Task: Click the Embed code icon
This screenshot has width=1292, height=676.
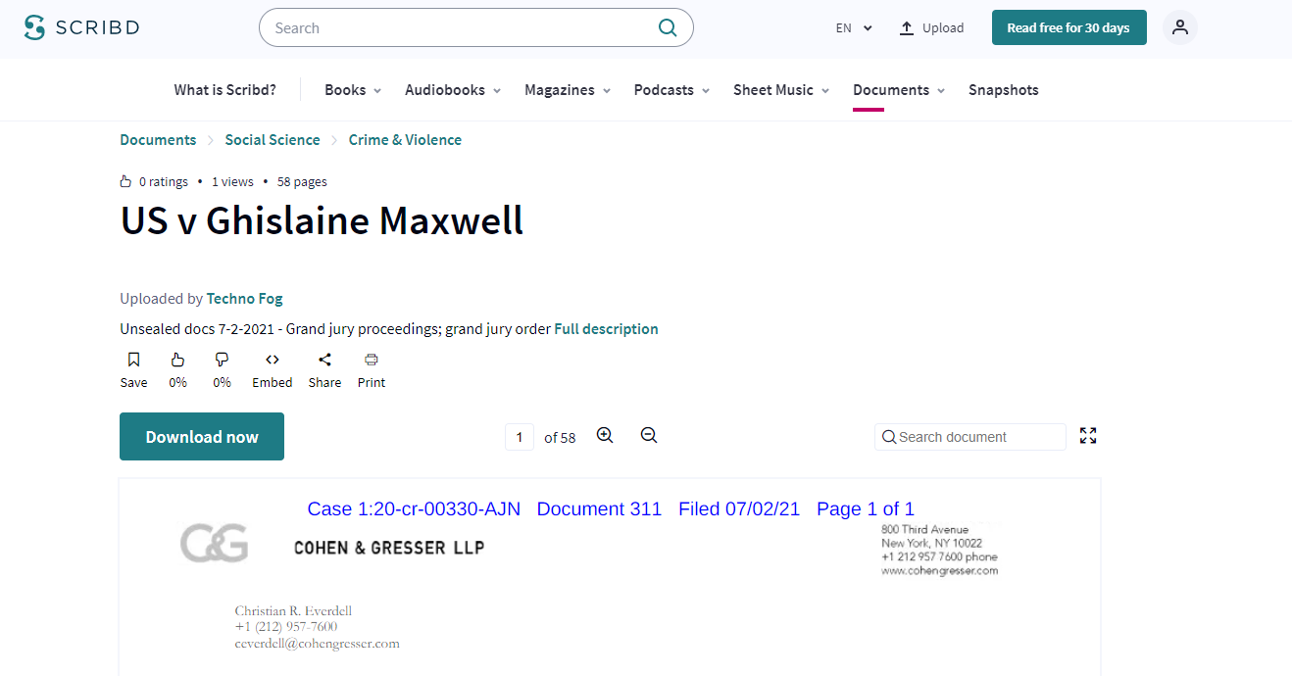Action: [x=273, y=360]
